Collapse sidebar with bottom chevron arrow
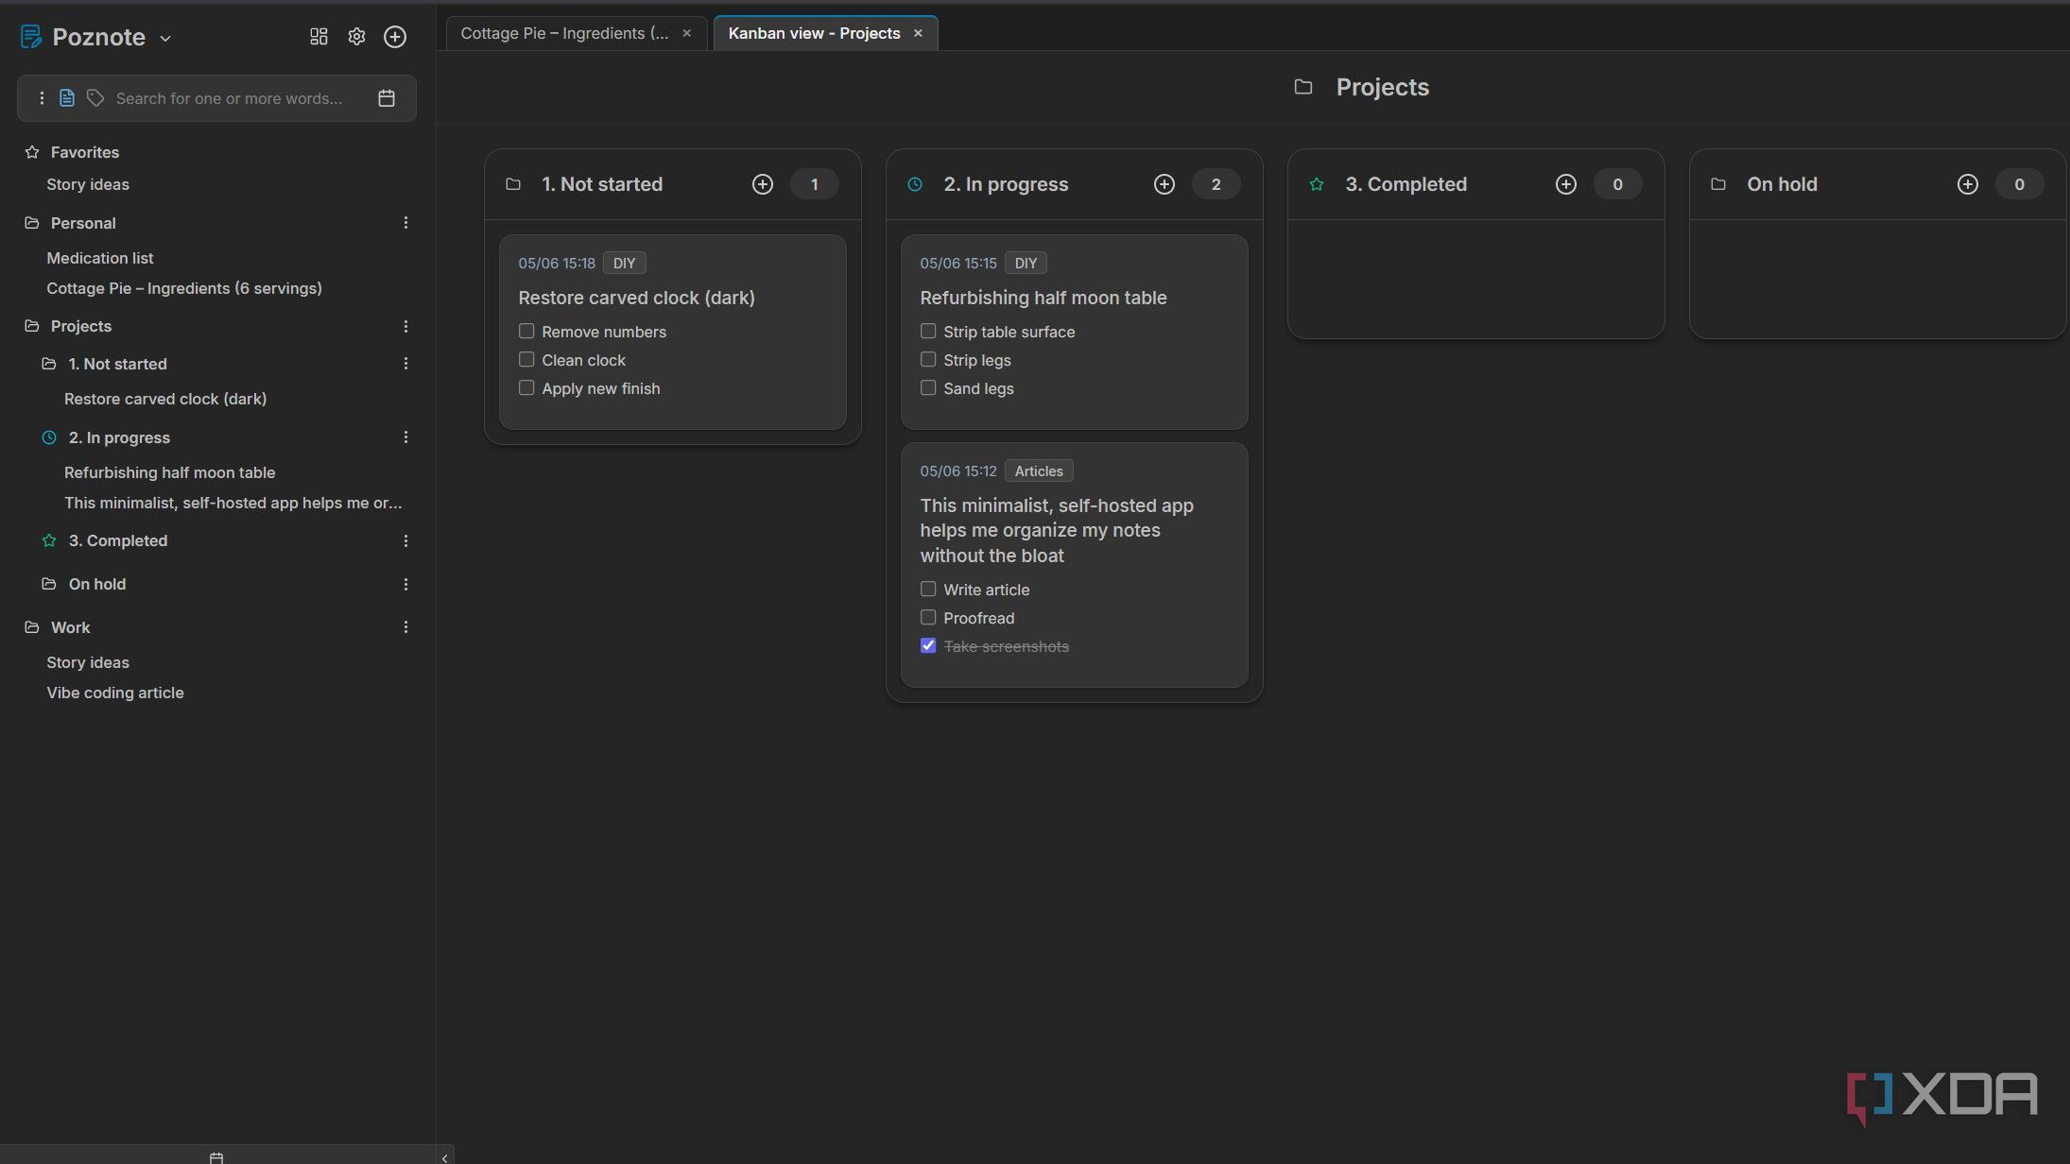The width and height of the screenshot is (2070, 1164). click(x=444, y=1156)
